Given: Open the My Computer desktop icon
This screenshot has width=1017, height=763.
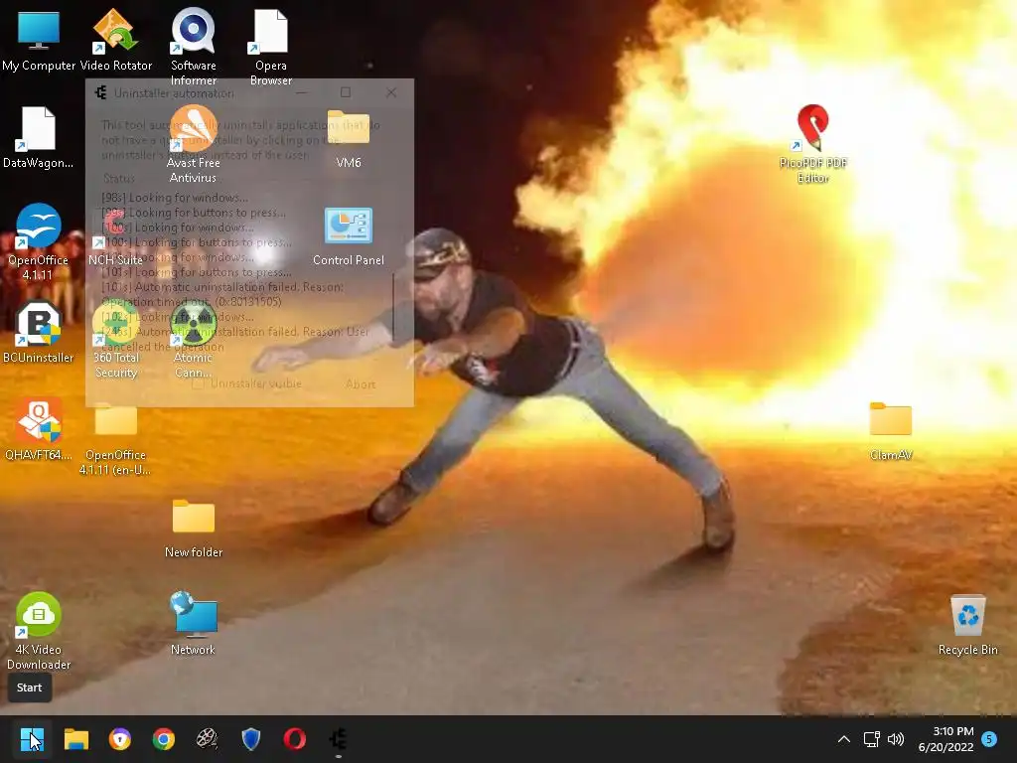Looking at the screenshot, I should tap(39, 41).
